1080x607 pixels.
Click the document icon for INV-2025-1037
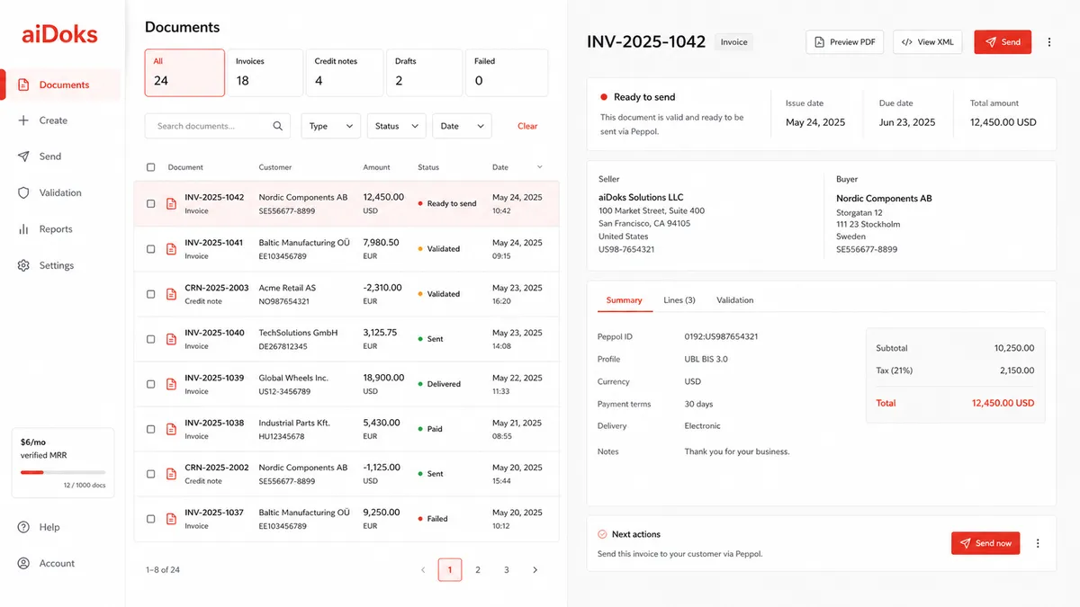tap(171, 519)
